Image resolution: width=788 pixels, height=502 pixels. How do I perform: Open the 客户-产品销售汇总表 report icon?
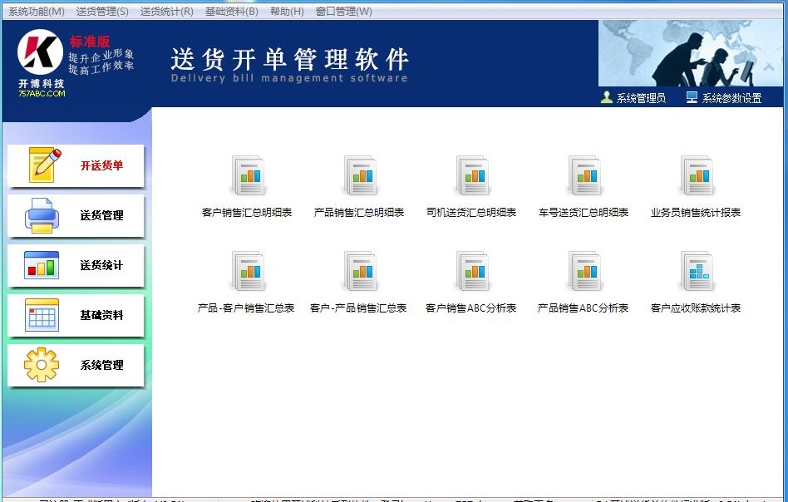(361, 272)
